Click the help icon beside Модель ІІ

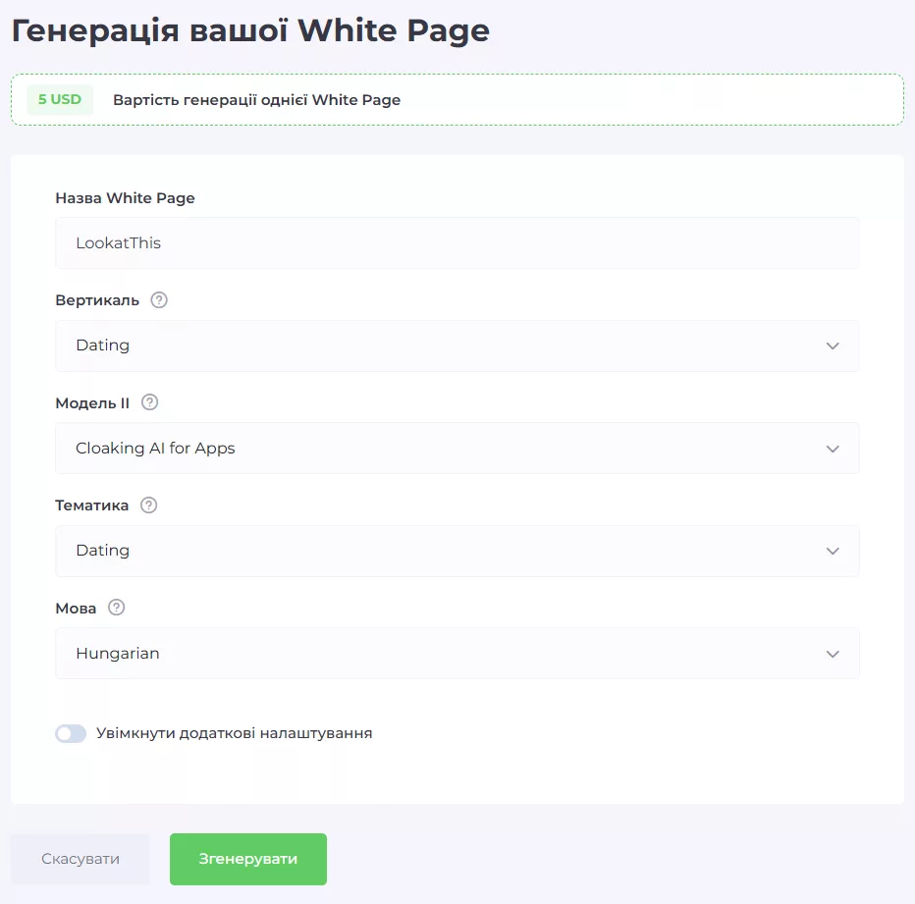[x=149, y=402]
